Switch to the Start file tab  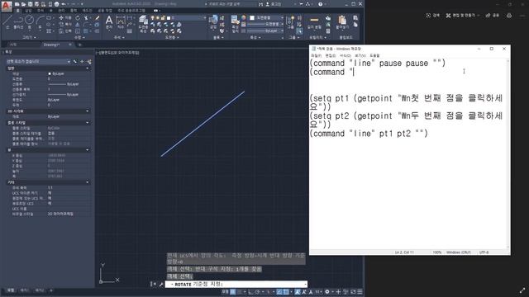(13, 45)
